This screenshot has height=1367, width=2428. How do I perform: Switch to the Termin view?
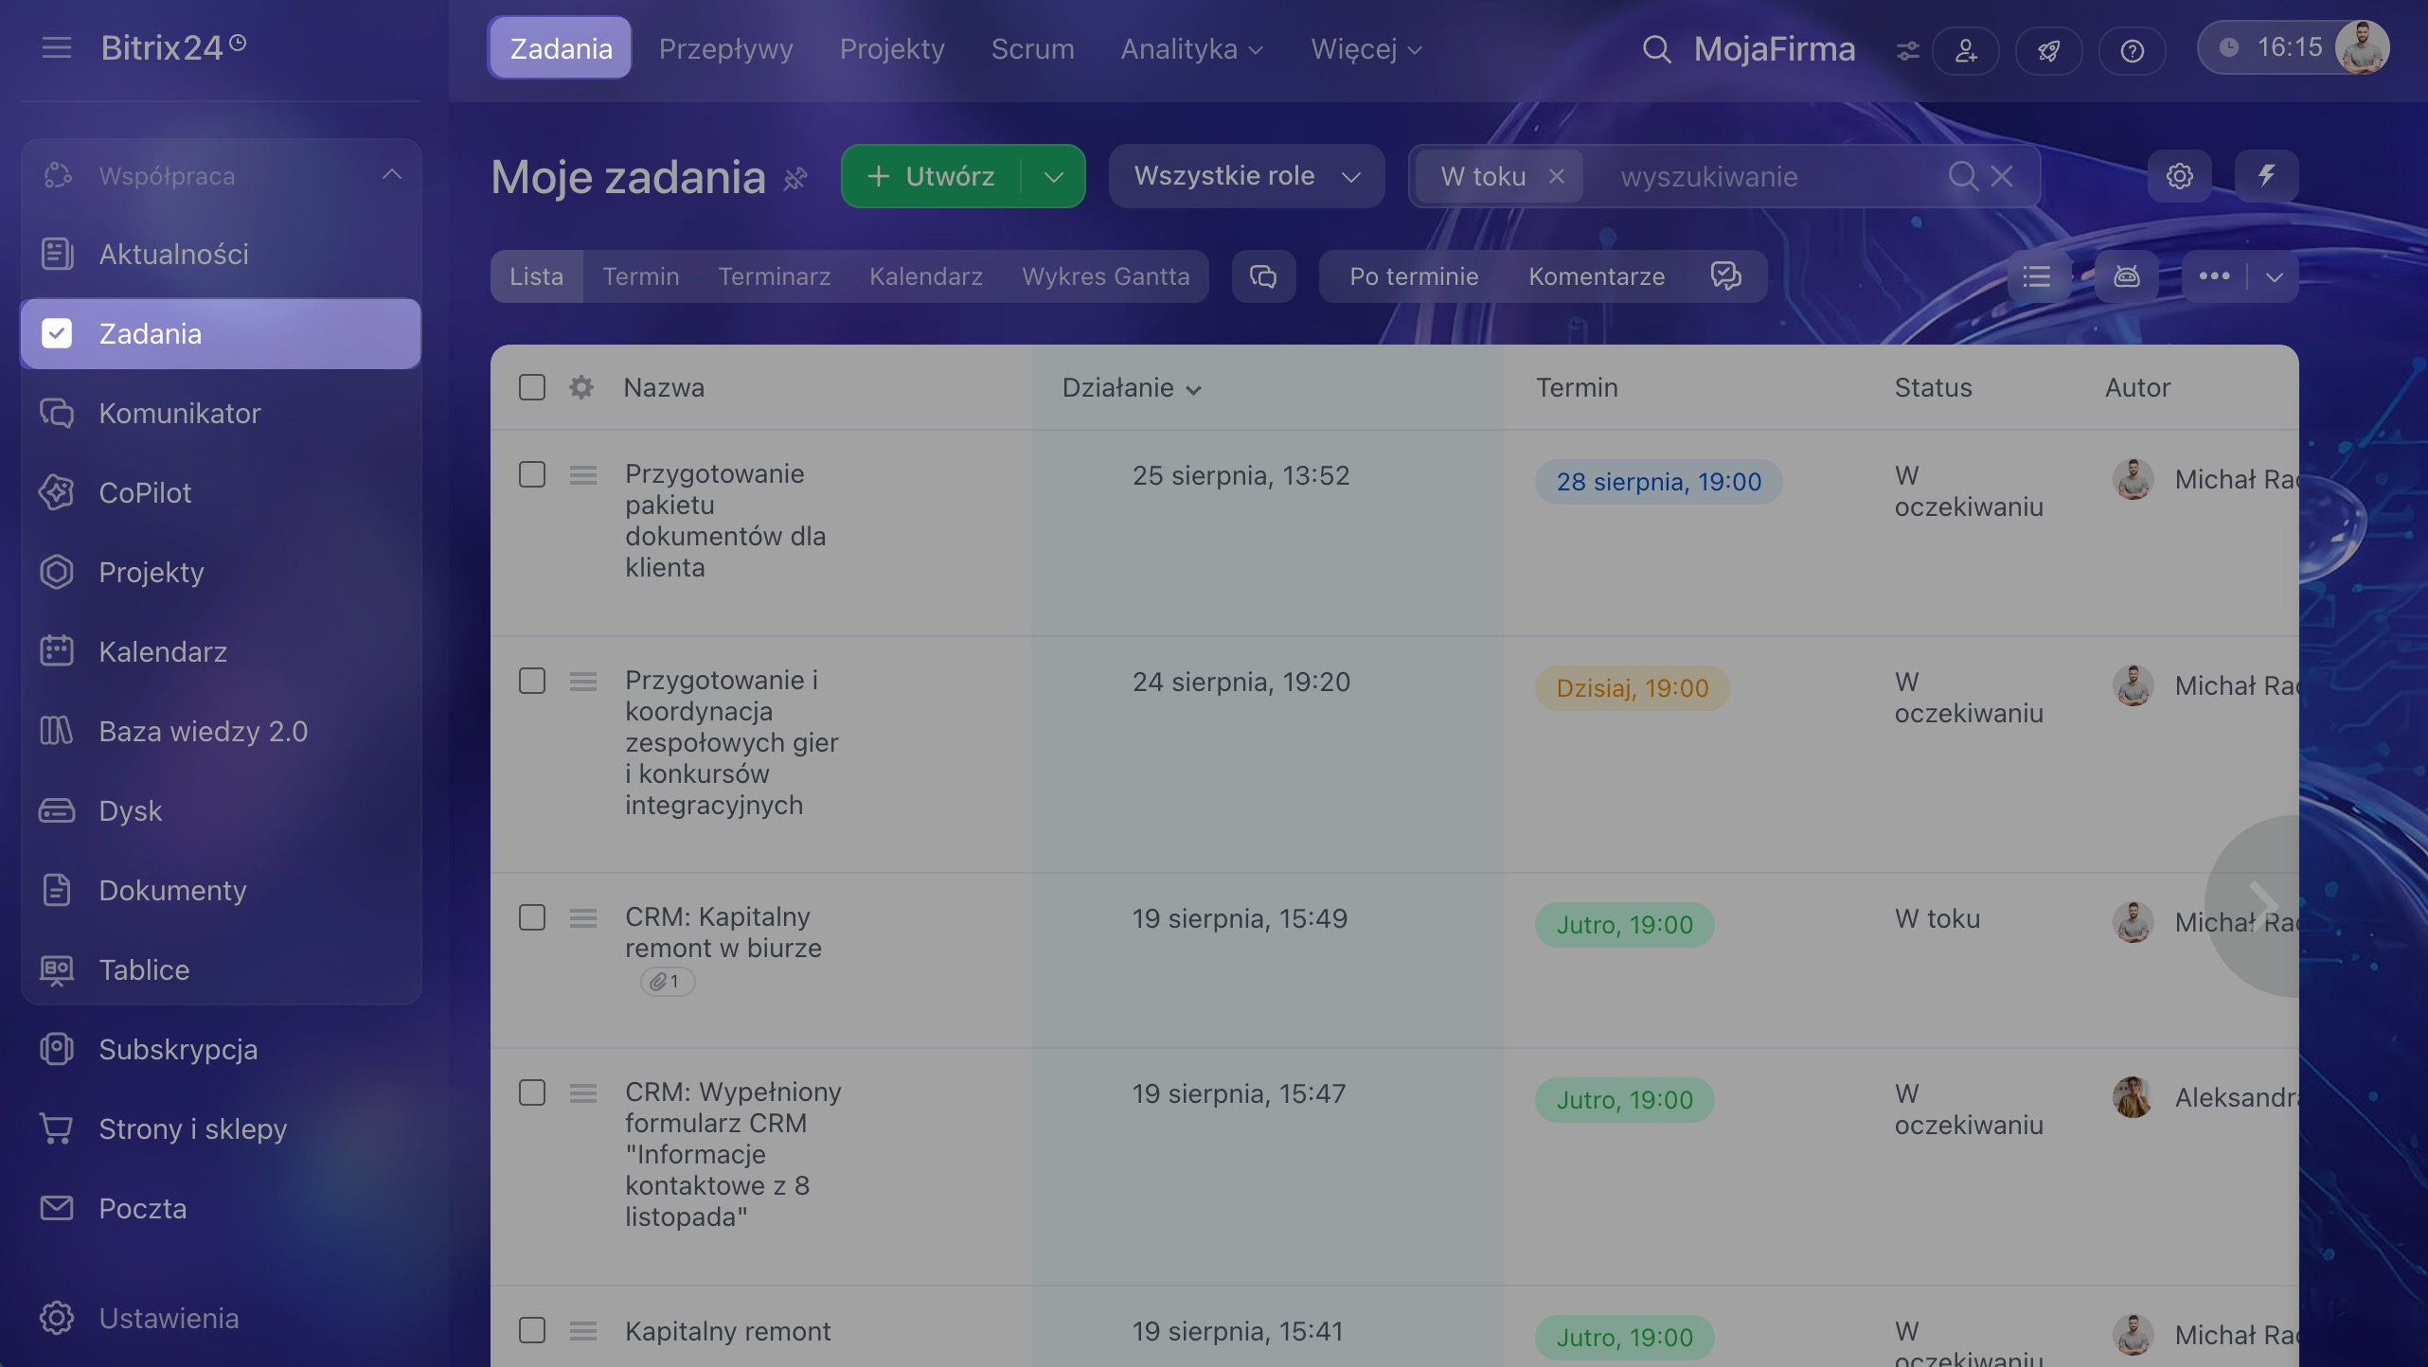641,276
